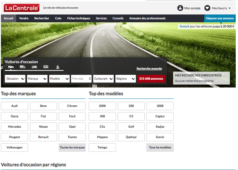238x170 pixels.
Task: Open the Recherche avancée link
Action: pyautogui.click(x=149, y=68)
